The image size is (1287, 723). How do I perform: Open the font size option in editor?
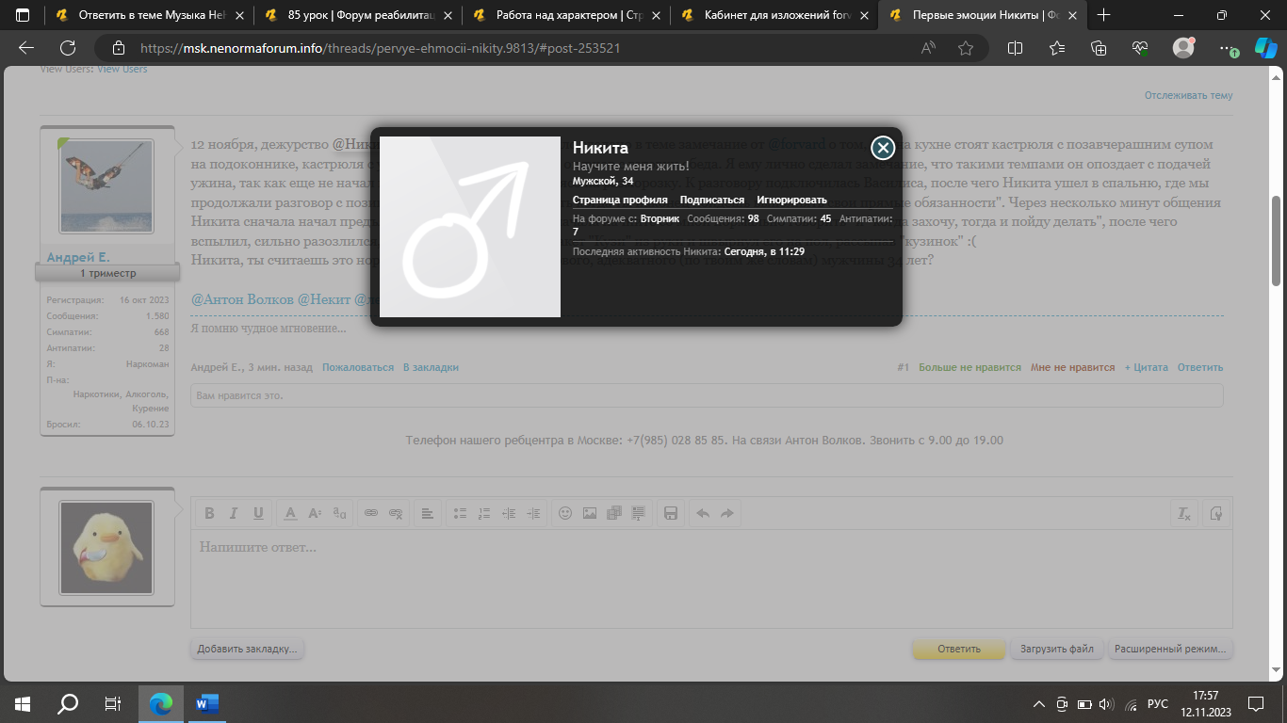315,513
